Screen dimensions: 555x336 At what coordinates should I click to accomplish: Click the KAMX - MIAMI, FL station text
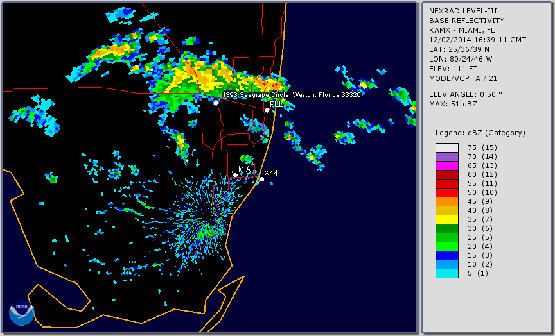click(462, 30)
